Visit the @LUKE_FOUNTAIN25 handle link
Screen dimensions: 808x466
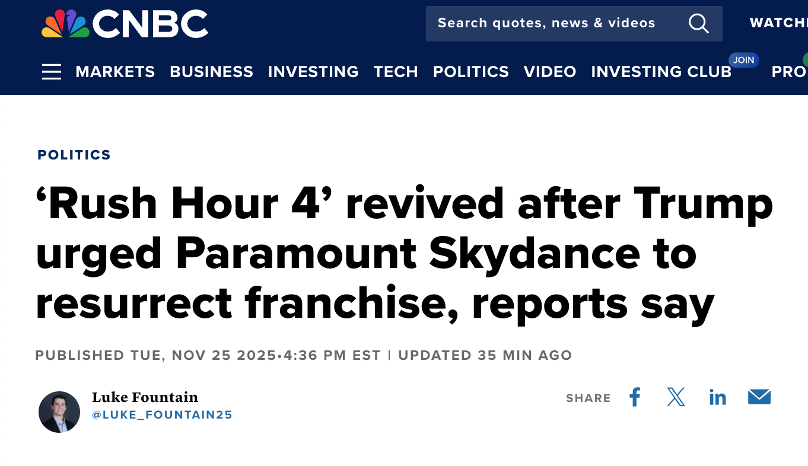(x=162, y=415)
